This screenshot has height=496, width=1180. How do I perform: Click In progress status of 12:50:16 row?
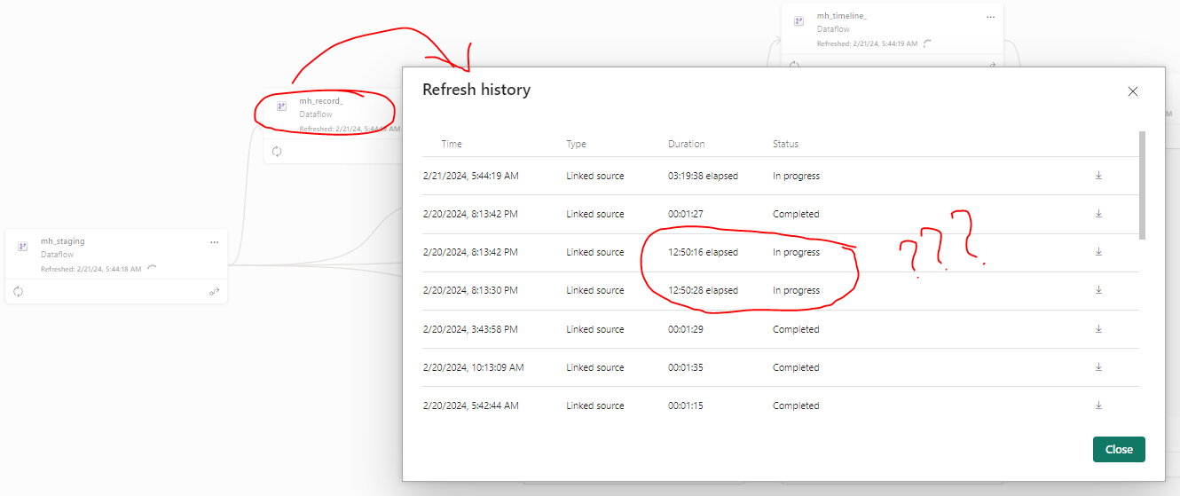pyautogui.click(x=797, y=252)
